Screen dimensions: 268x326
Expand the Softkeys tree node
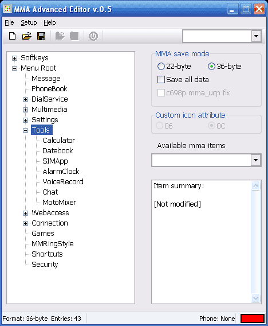pos(14,58)
